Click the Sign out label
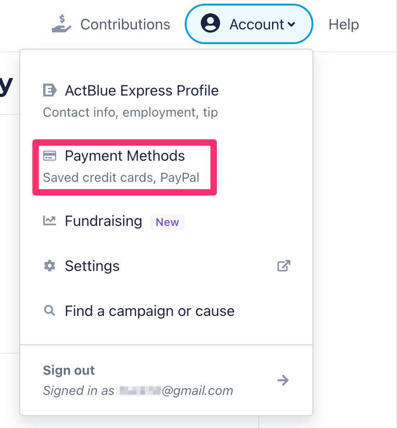 pyautogui.click(x=68, y=371)
